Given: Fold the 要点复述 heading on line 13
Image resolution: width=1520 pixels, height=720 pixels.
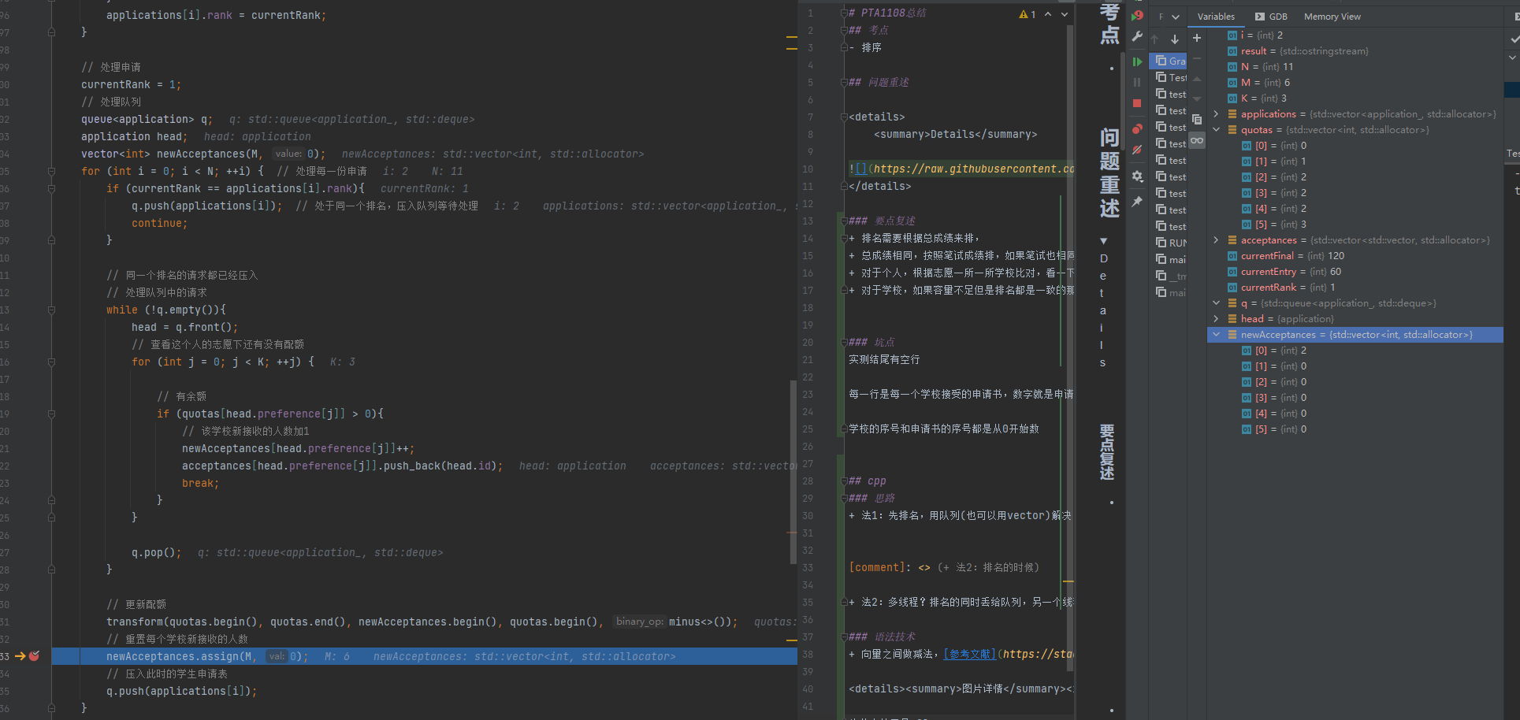Looking at the screenshot, I should [x=843, y=221].
